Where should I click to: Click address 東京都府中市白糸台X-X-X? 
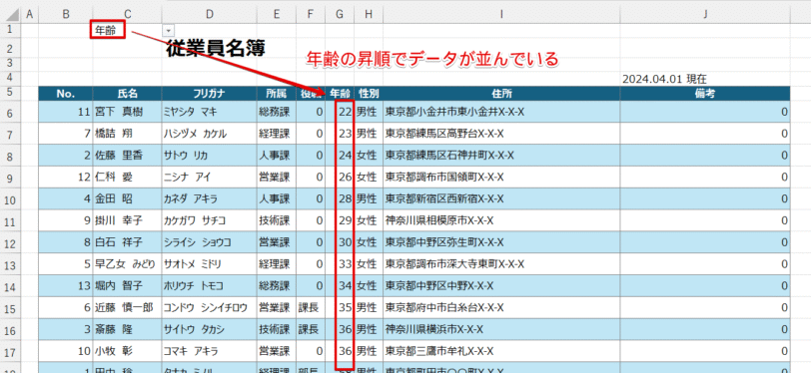coord(501,308)
